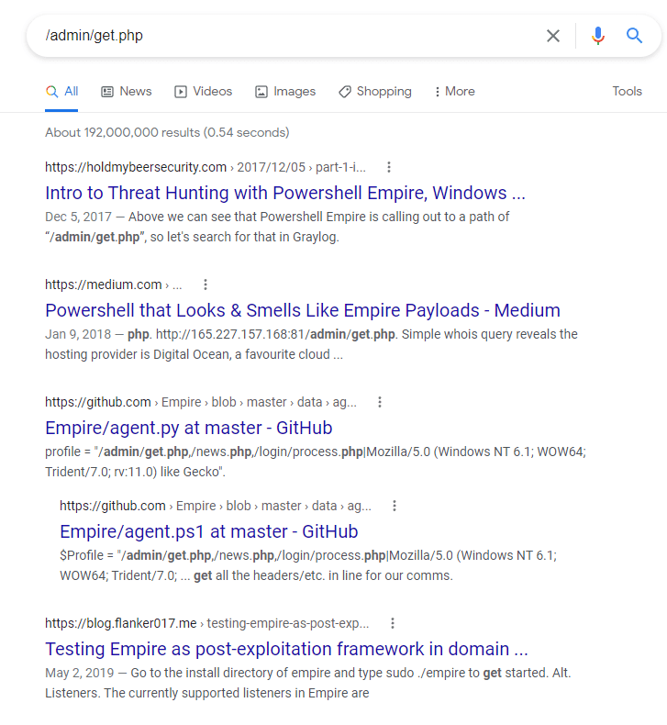
Task: Open three-dot menu for blog.flanker017.me result
Action: [x=392, y=623]
